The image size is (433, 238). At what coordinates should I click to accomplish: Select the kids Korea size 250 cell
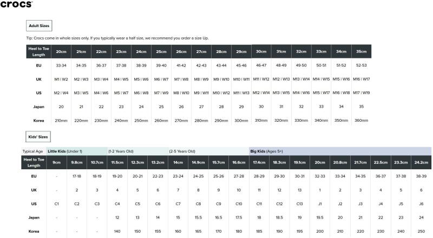coord(421,232)
